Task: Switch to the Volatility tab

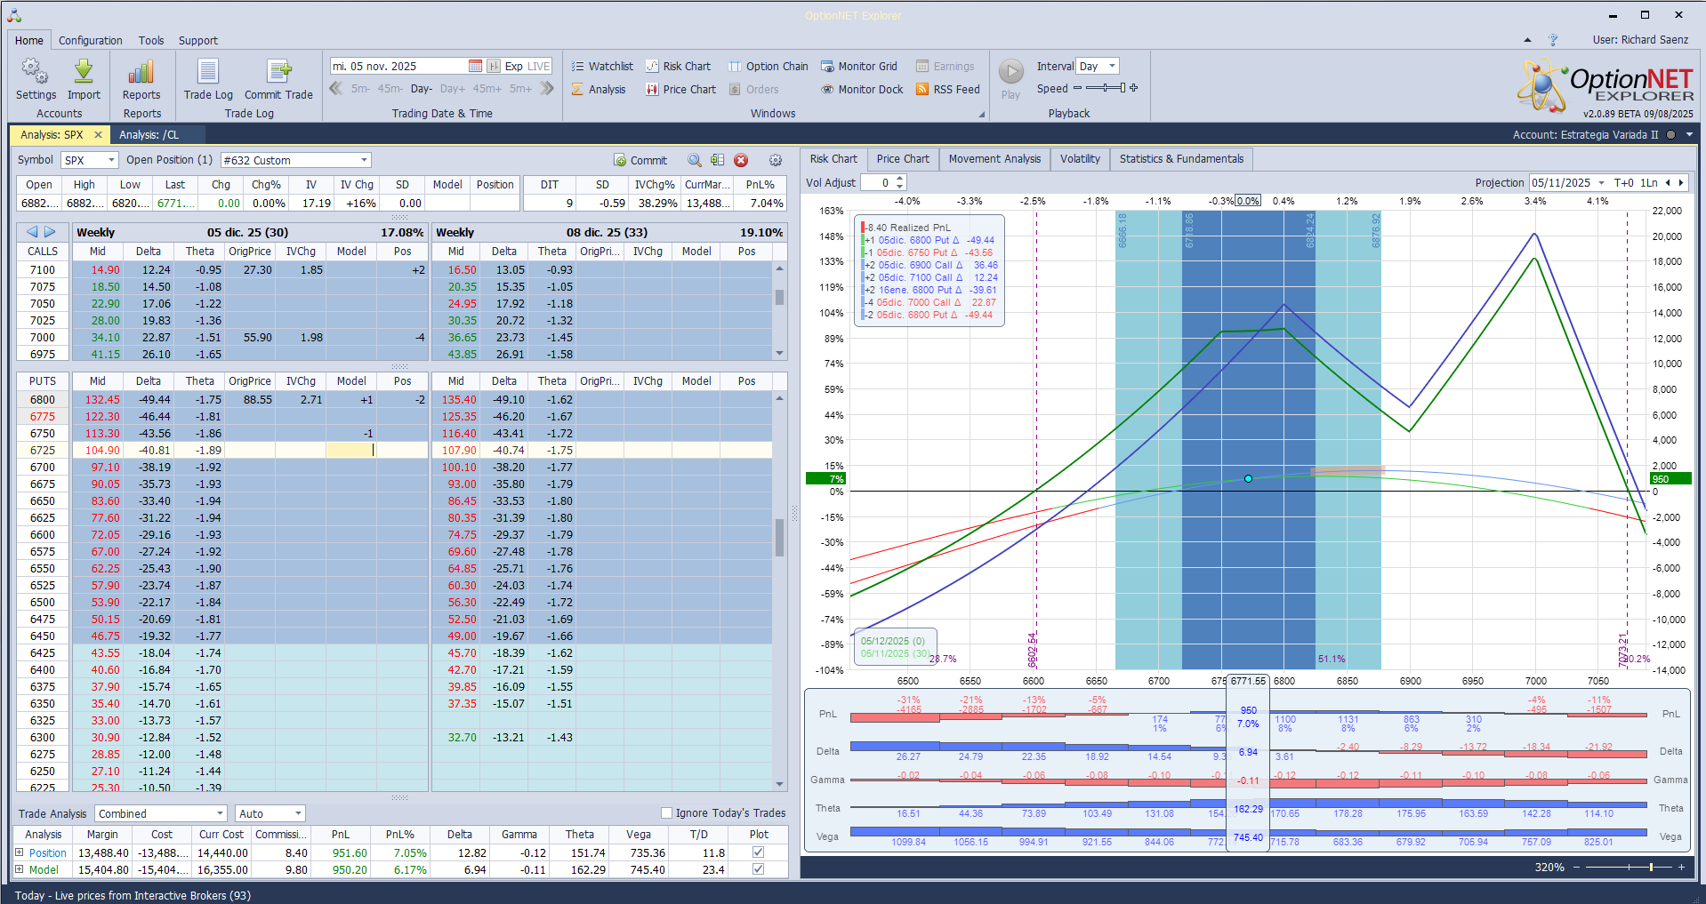Action: click(x=1080, y=159)
